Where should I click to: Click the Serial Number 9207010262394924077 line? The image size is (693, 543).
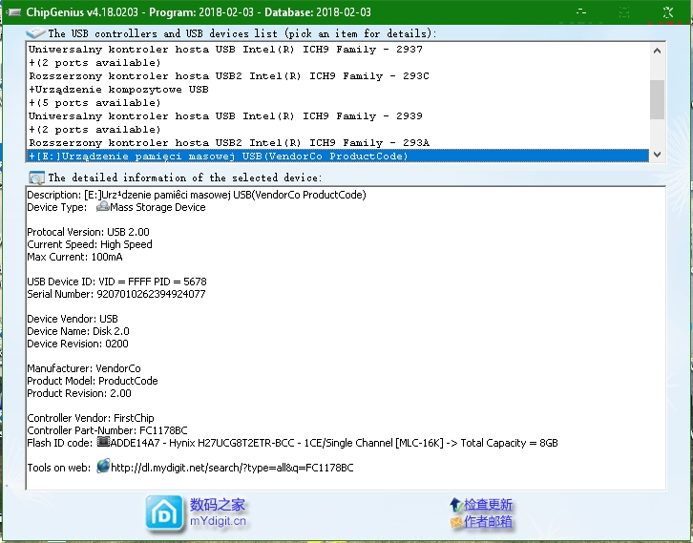(x=116, y=294)
